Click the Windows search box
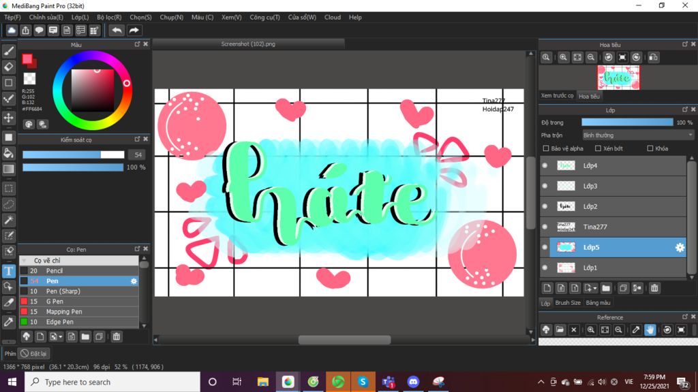 [112, 382]
